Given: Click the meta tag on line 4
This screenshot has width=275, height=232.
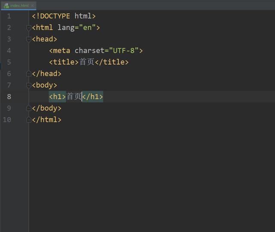Looking at the screenshot, I should [96, 51].
